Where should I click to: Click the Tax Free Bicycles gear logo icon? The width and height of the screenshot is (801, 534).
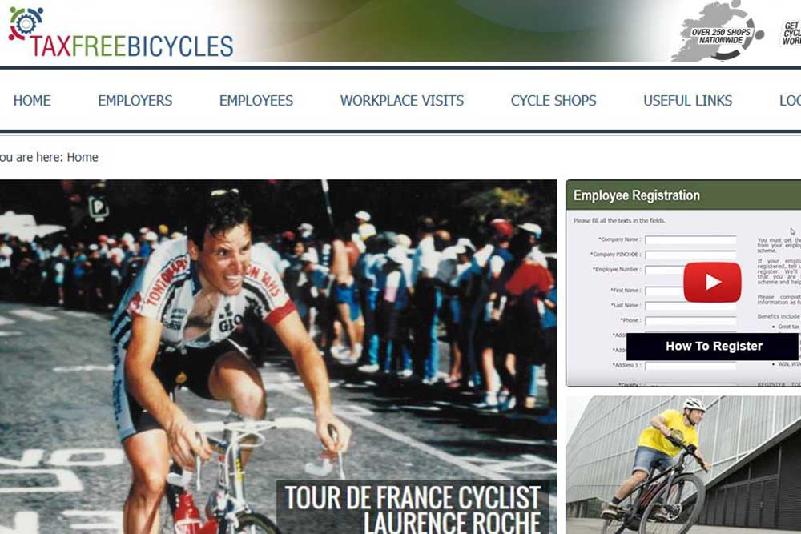point(26,22)
